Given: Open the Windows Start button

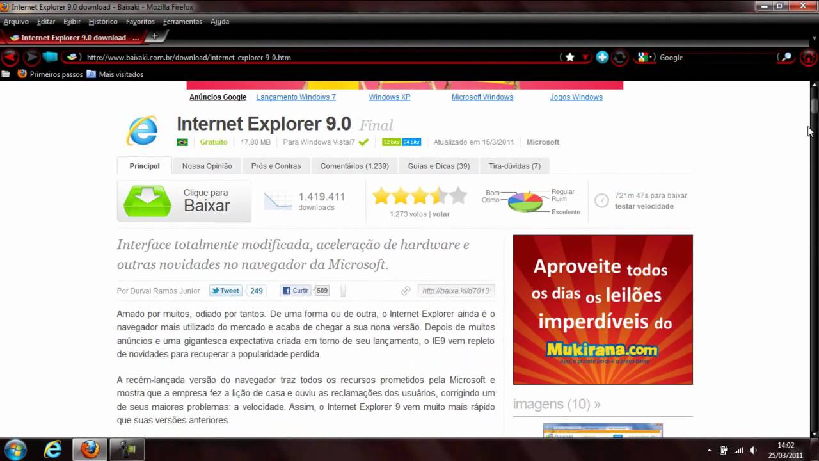Looking at the screenshot, I should coord(14,449).
